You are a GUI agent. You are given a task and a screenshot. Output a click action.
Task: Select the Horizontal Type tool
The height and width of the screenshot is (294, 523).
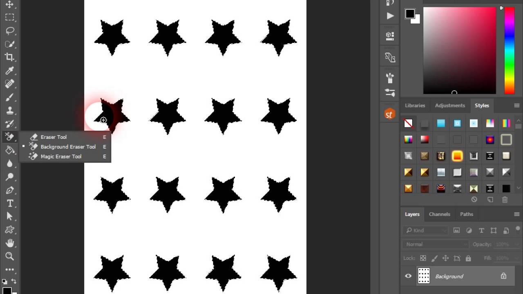coord(9,203)
